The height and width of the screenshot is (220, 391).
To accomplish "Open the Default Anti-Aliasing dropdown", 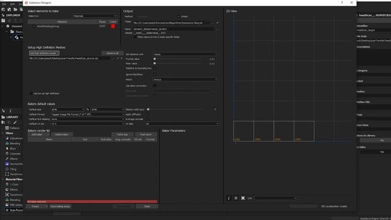I will pos(87,119).
